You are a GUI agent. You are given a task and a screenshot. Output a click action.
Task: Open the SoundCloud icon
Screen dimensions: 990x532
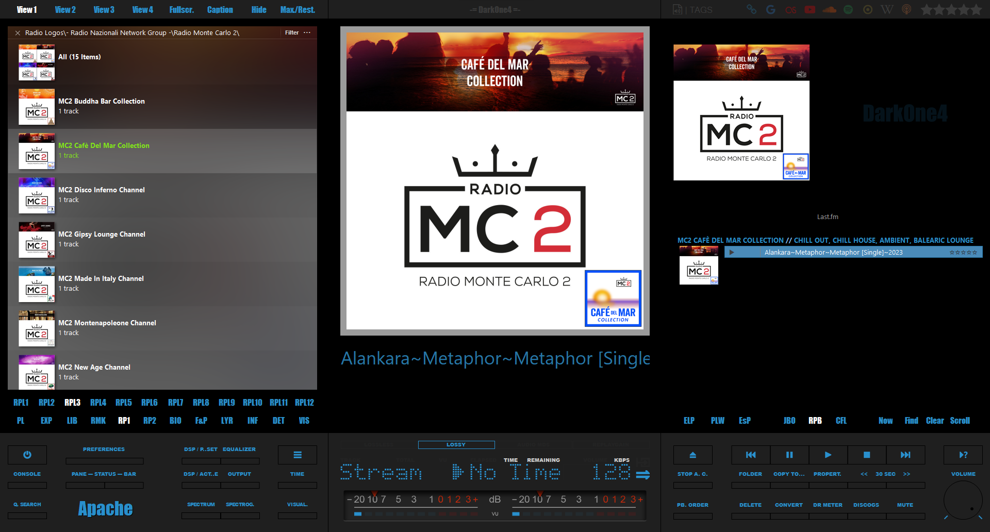pos(829,9)
